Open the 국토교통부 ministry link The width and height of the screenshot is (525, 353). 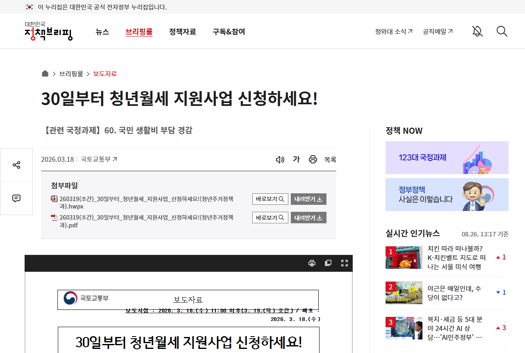pyautogui.click(x=99, y=159)
